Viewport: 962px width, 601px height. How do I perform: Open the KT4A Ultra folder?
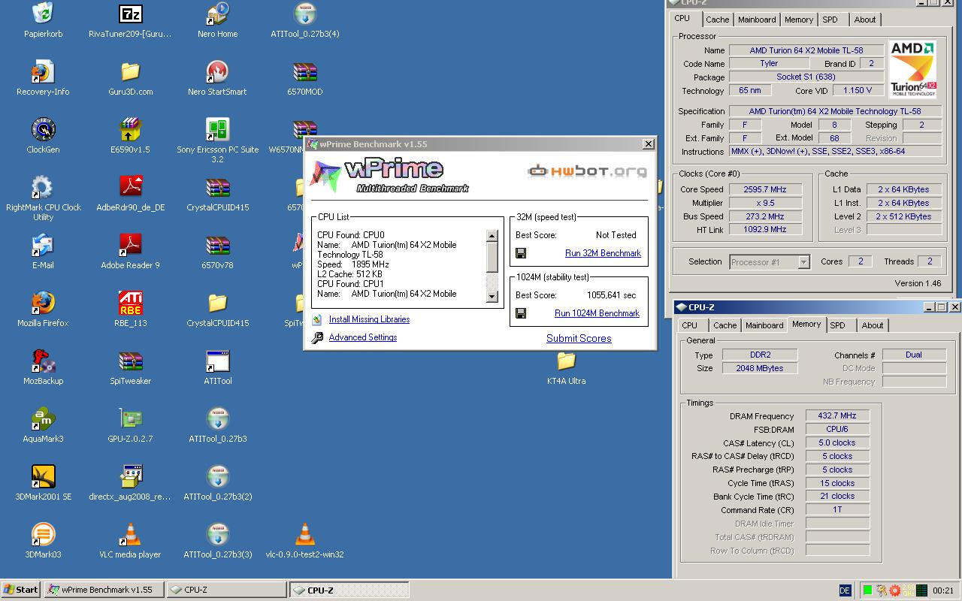(566, 361)
